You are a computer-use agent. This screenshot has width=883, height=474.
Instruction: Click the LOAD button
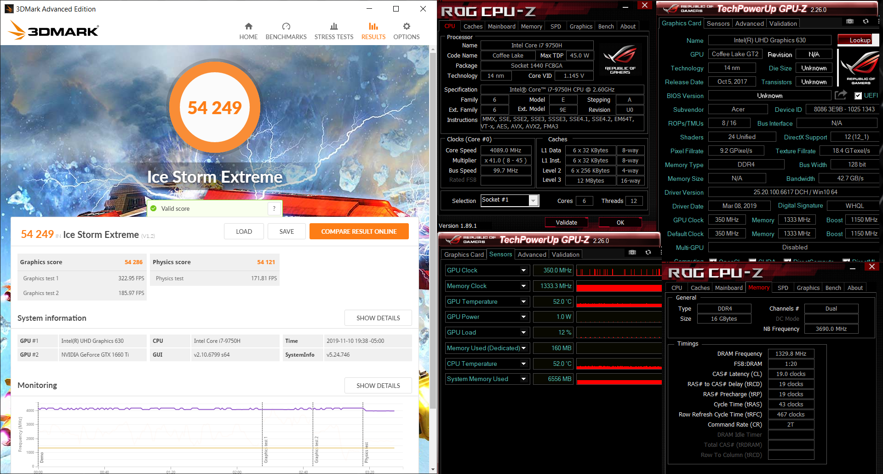[244, 231]
